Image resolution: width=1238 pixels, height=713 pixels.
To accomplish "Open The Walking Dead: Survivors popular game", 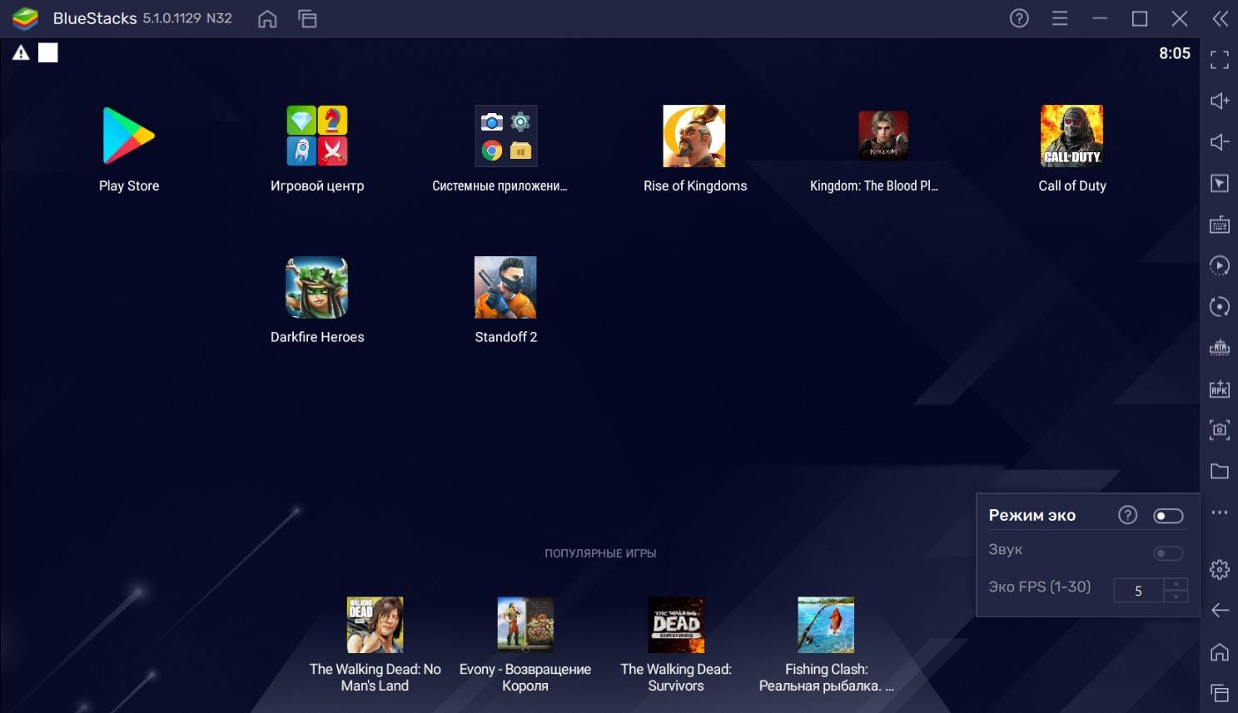I will coord(676,625).
